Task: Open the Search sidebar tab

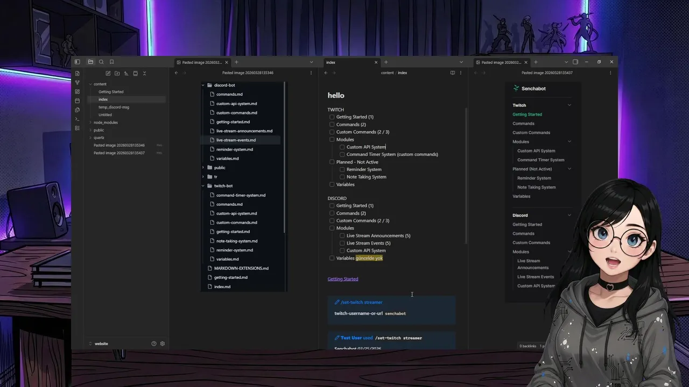Action: pos(101,62)
